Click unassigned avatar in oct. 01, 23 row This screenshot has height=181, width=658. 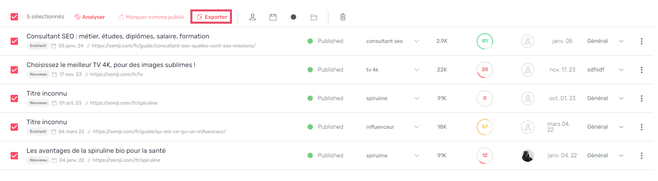pyautogui.click(x=528, y=98)
